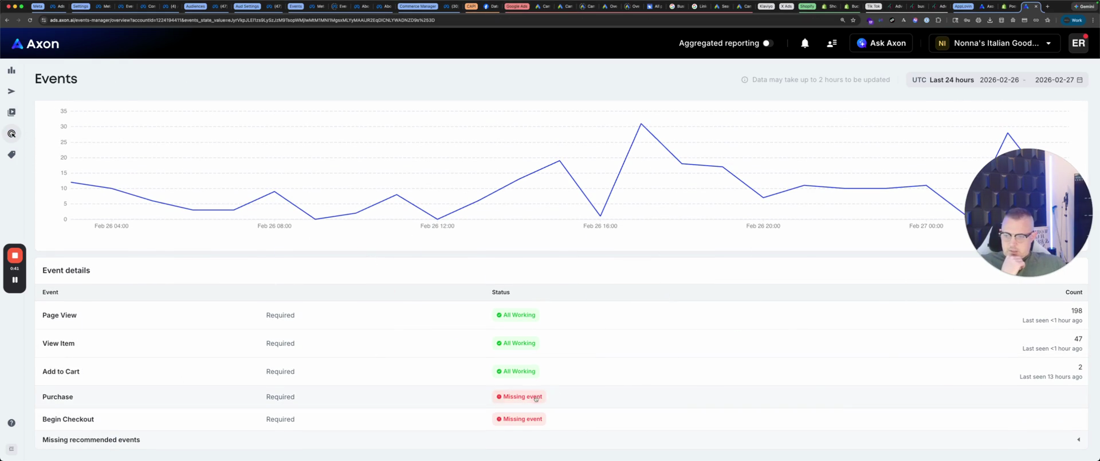Expand the sidebar menu at bottom left

point(11,449)
